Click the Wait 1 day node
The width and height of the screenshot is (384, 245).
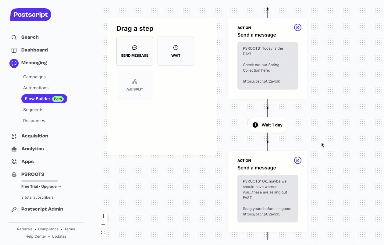(x=268, y=125)
